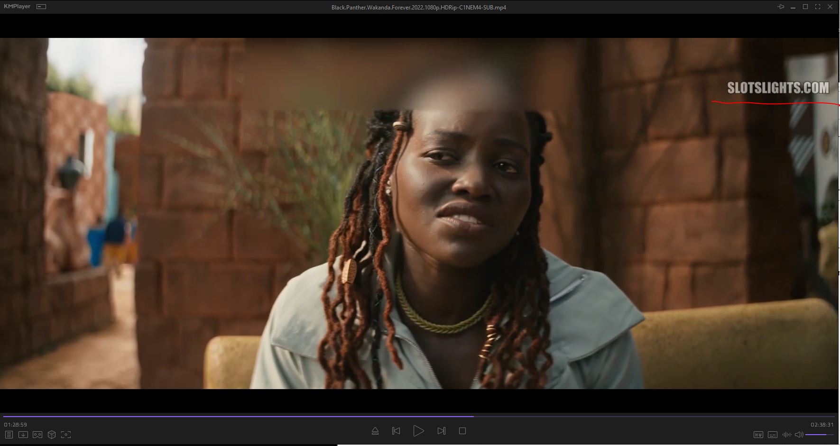Open the audio equalizer waveform icon
The height and width of the screenshot is (446, 840).
pos(786,435)
